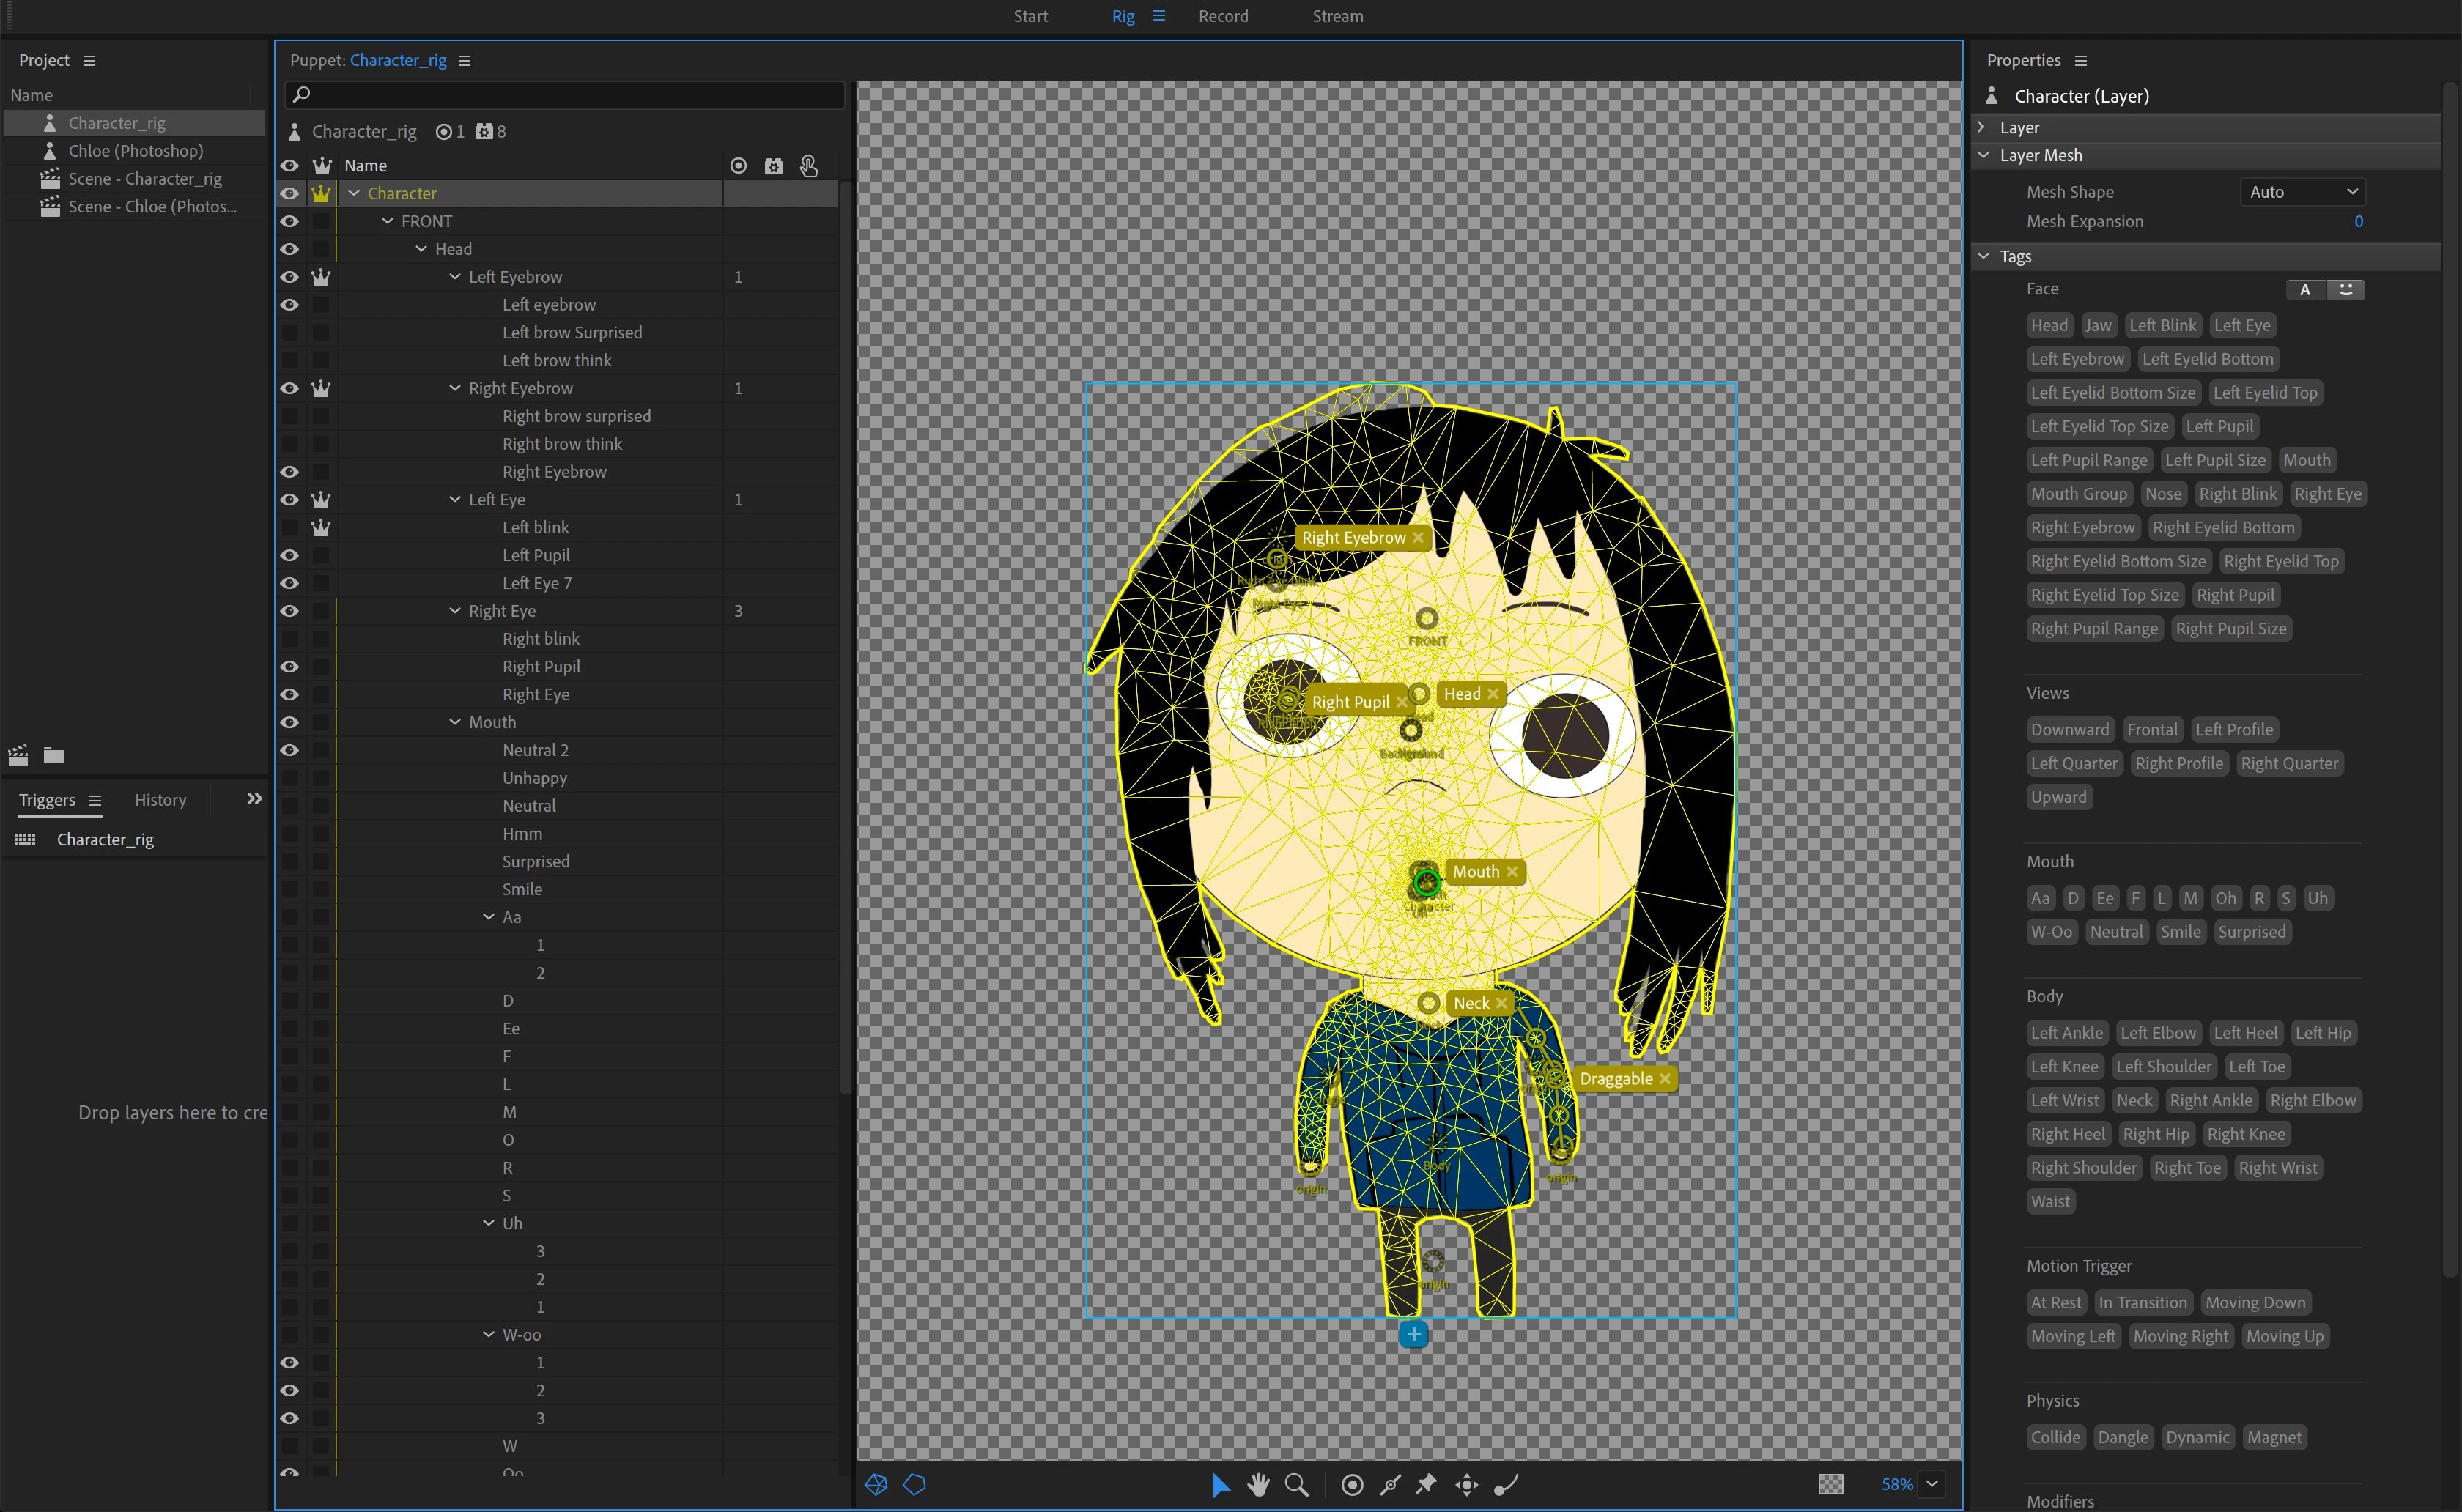The width and height of the screenshot is (2462, 1512).
Task: Hide the Neutral 2 mouth layer
Action: pos(290,750)
